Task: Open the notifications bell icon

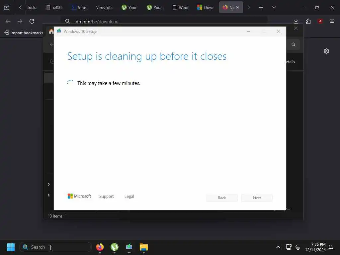Action: tap(331, 247)
